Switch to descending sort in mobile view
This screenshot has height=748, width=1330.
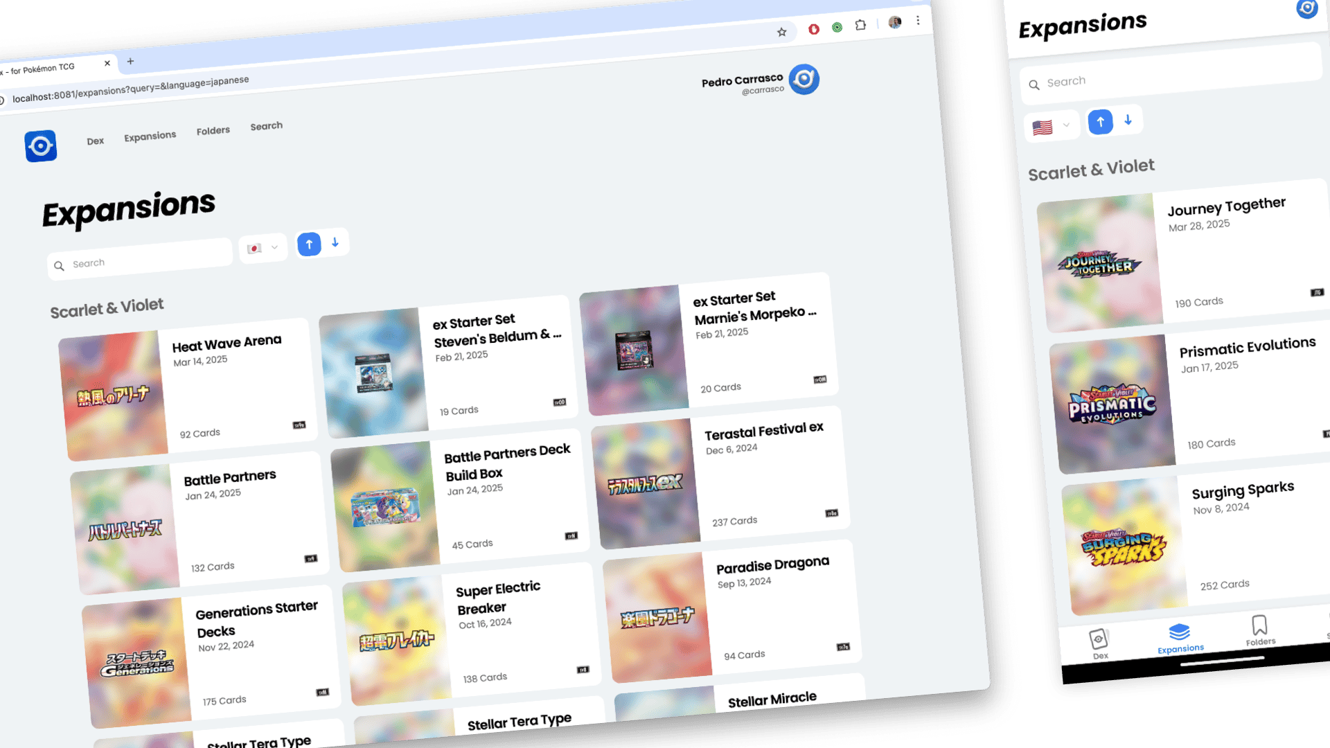(1128, 120)
